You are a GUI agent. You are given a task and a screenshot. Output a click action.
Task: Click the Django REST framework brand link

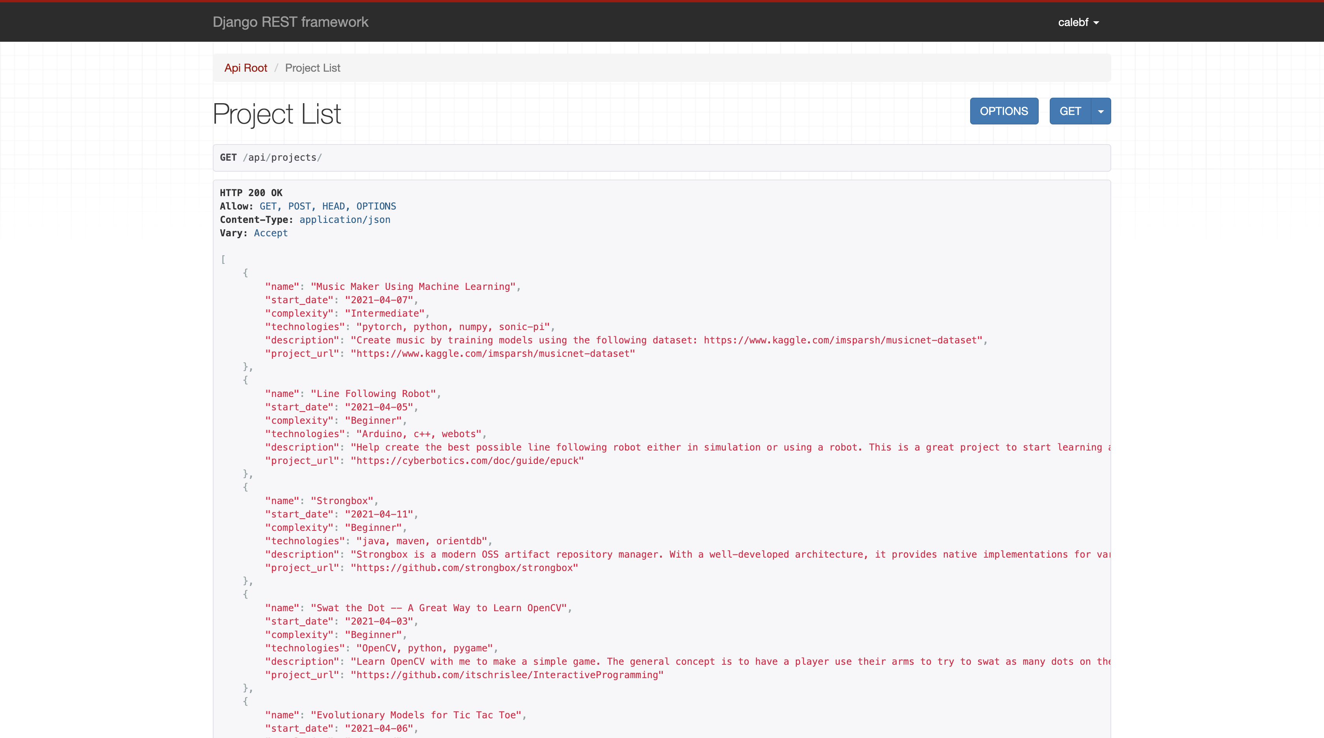(290, 22)
